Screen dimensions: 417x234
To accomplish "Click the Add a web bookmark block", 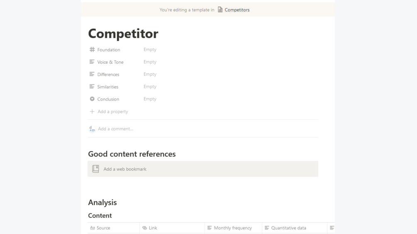I will [202, 169].
